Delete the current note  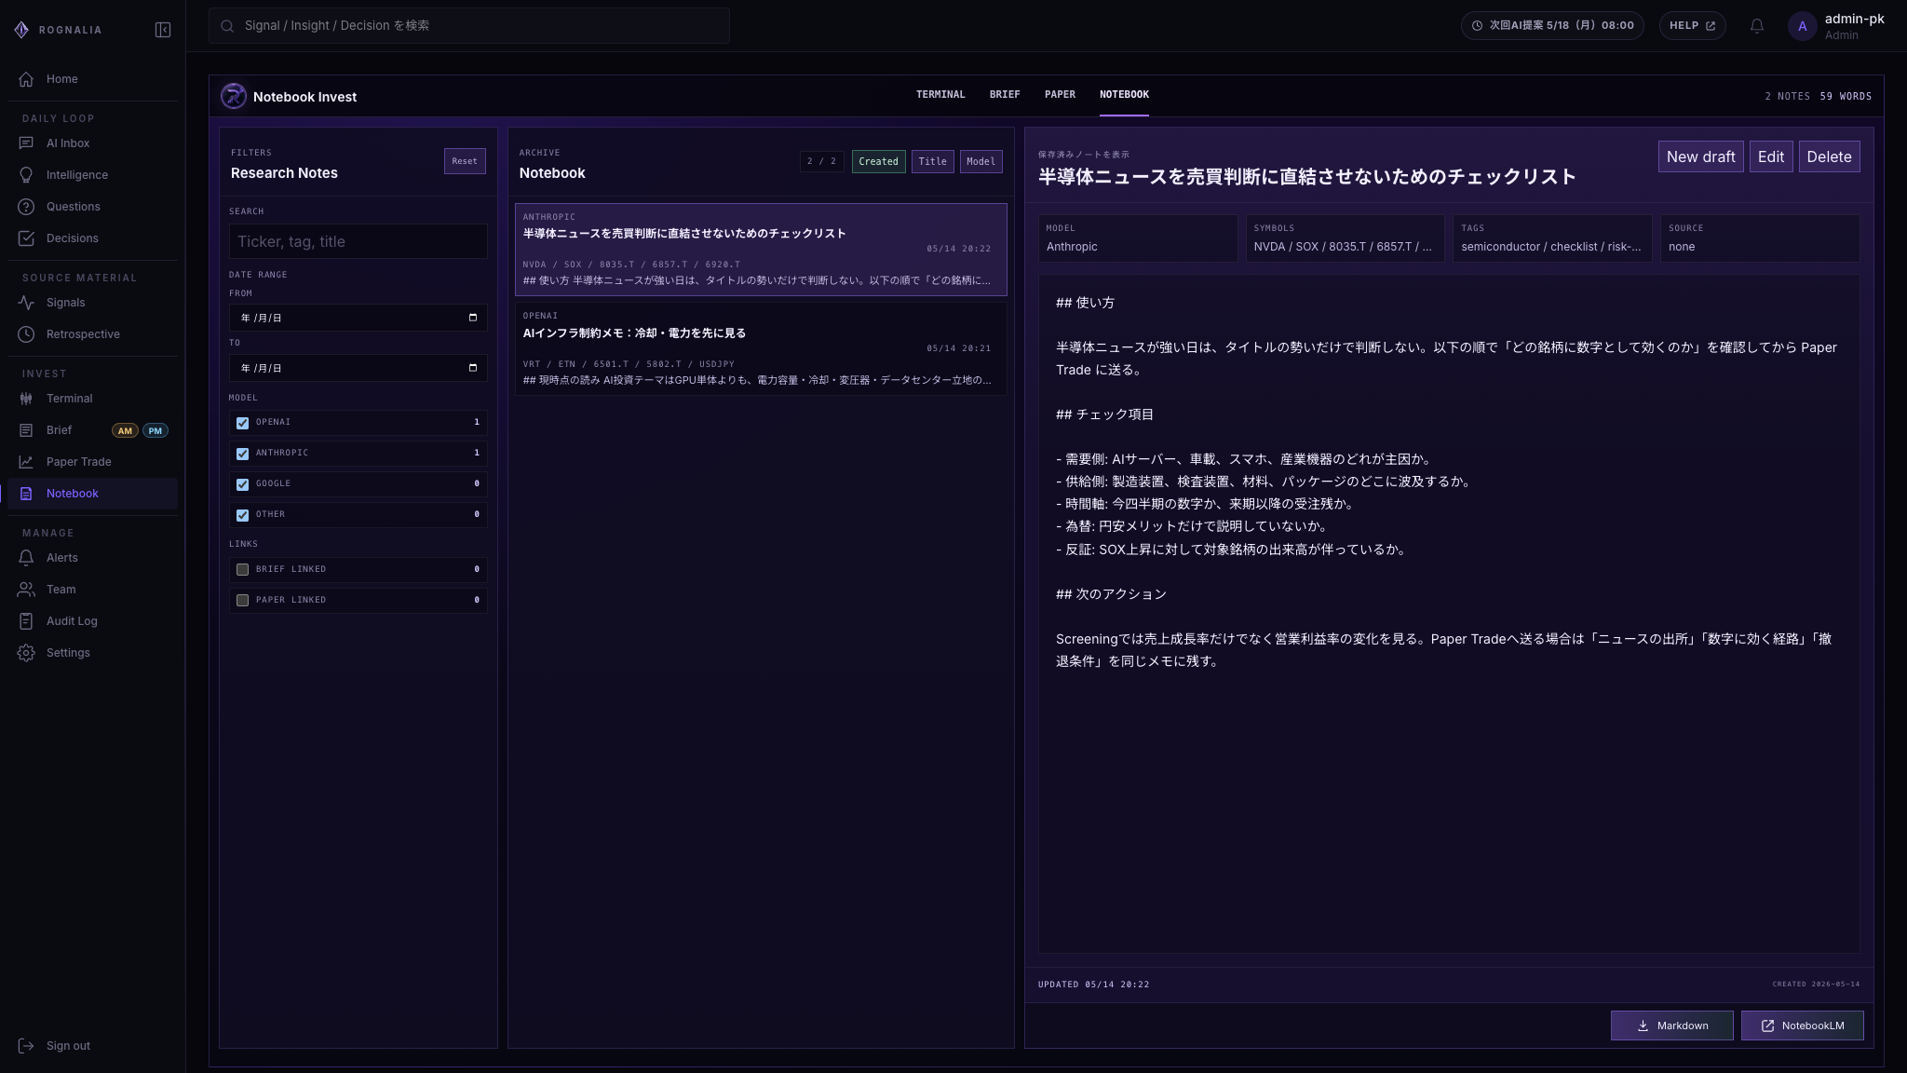(x=1829, y=156)
